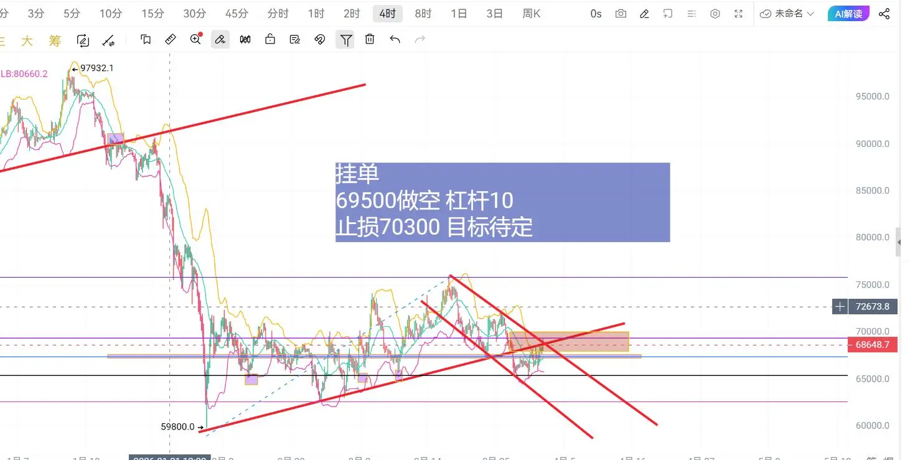This screenshot has width=910, height=460.
Task: Click the add annotation box icon
Action: (x=668, y=14)
